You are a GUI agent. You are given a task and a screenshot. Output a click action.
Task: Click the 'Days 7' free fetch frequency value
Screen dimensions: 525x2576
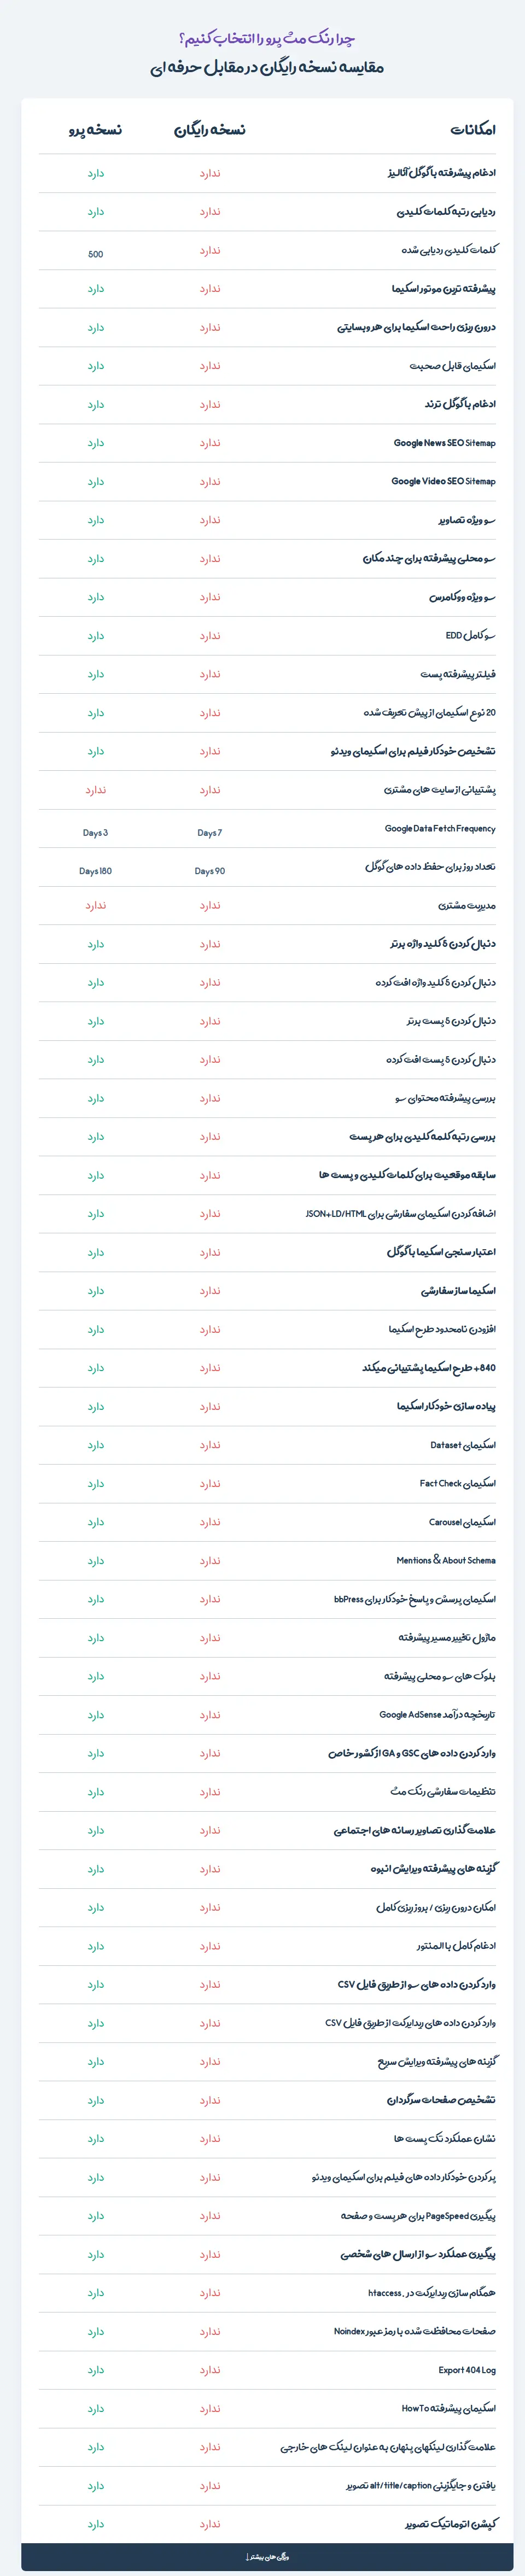210,832
